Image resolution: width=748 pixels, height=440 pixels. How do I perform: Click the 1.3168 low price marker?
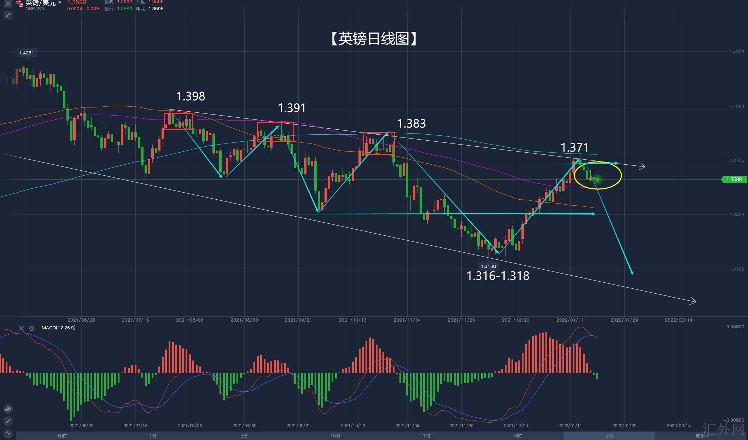click(488, 266)
